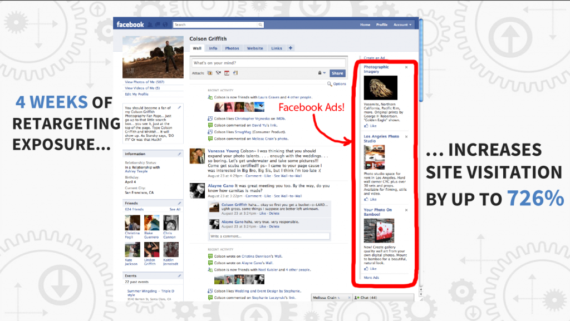Open the Golden Eagle ad image
This screenshot has width=570, height=321.
pyautogui.click(x=381, y=87)
